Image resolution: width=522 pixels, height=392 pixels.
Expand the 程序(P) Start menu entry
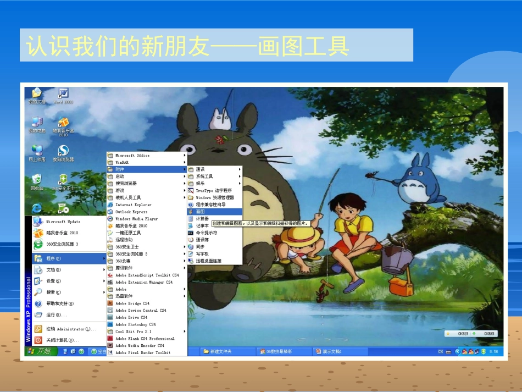tap(69, 258)
